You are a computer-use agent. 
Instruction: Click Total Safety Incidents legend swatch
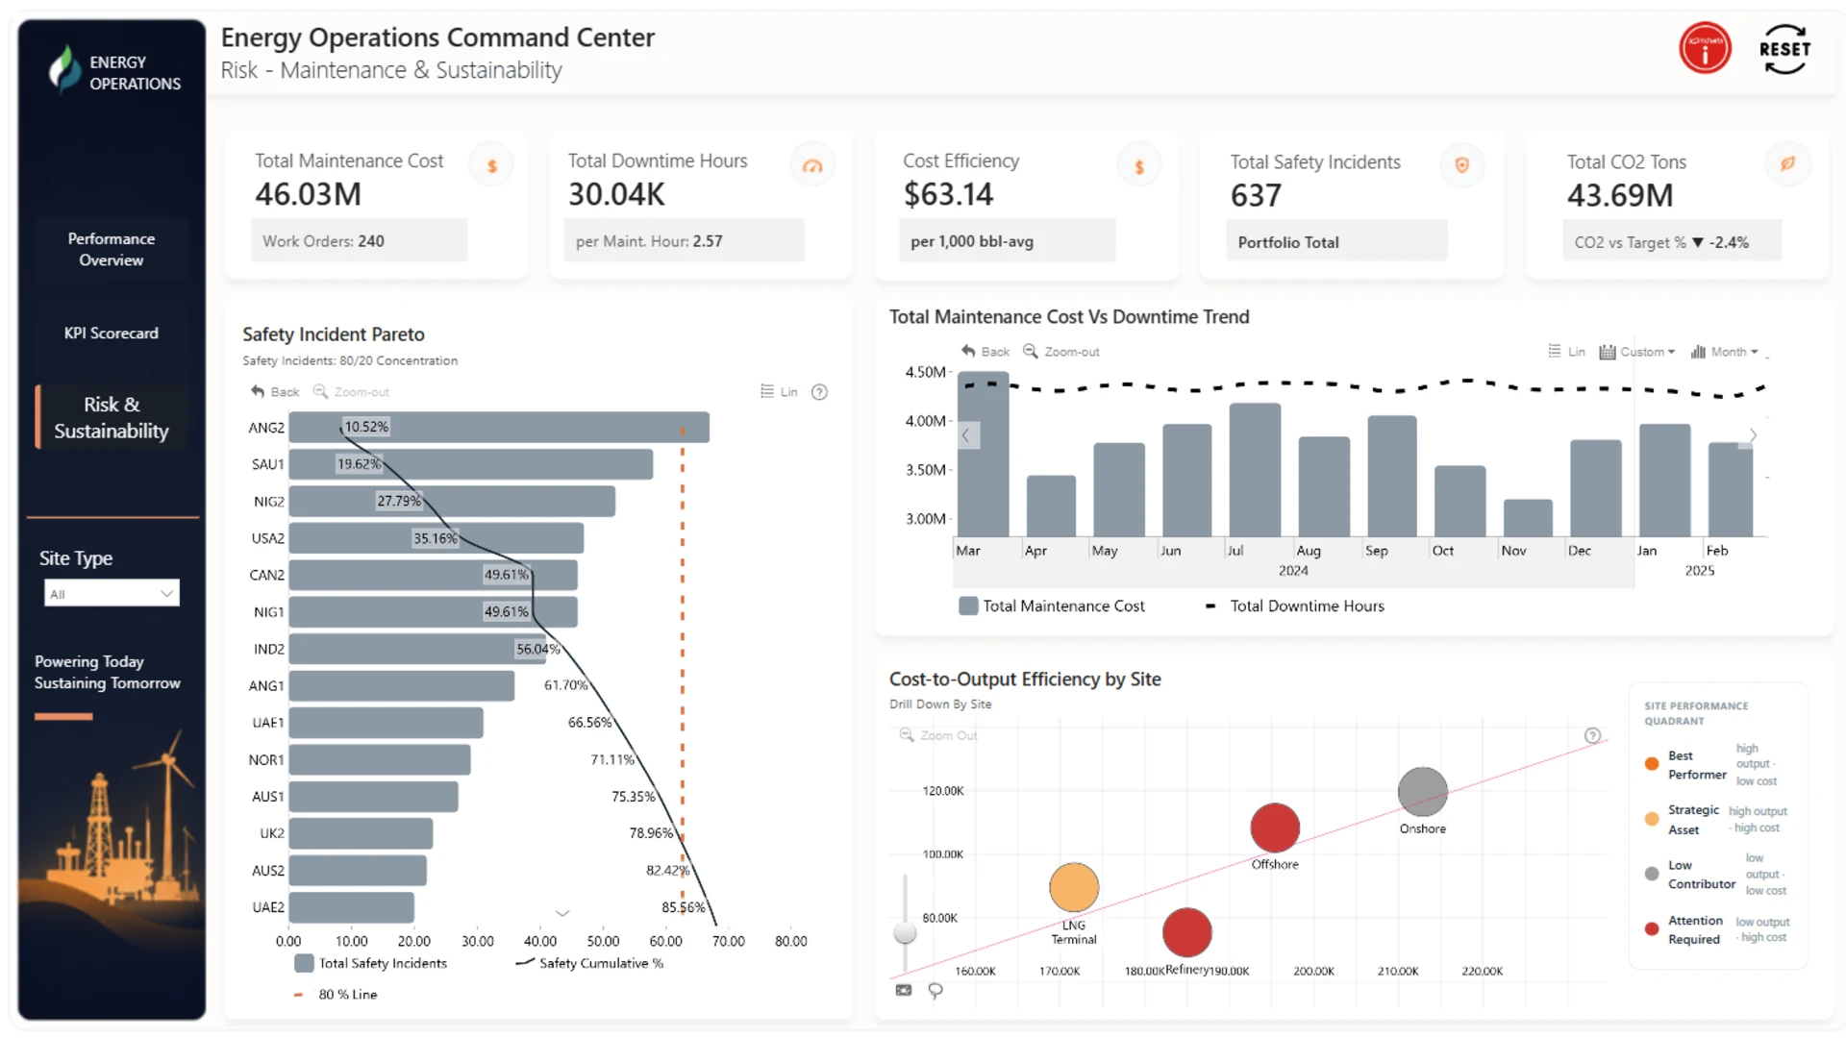[x=304, y=963]
